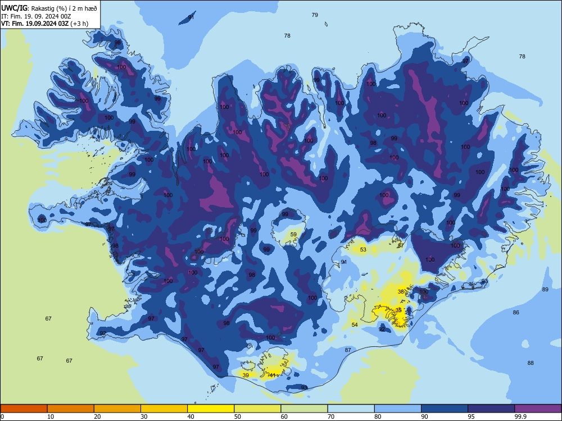Click the "Rakastig (%) í 2 m hæð" title
Viewport: 562px width, 421px height.
pyautogui.click(x=64, y=8)
